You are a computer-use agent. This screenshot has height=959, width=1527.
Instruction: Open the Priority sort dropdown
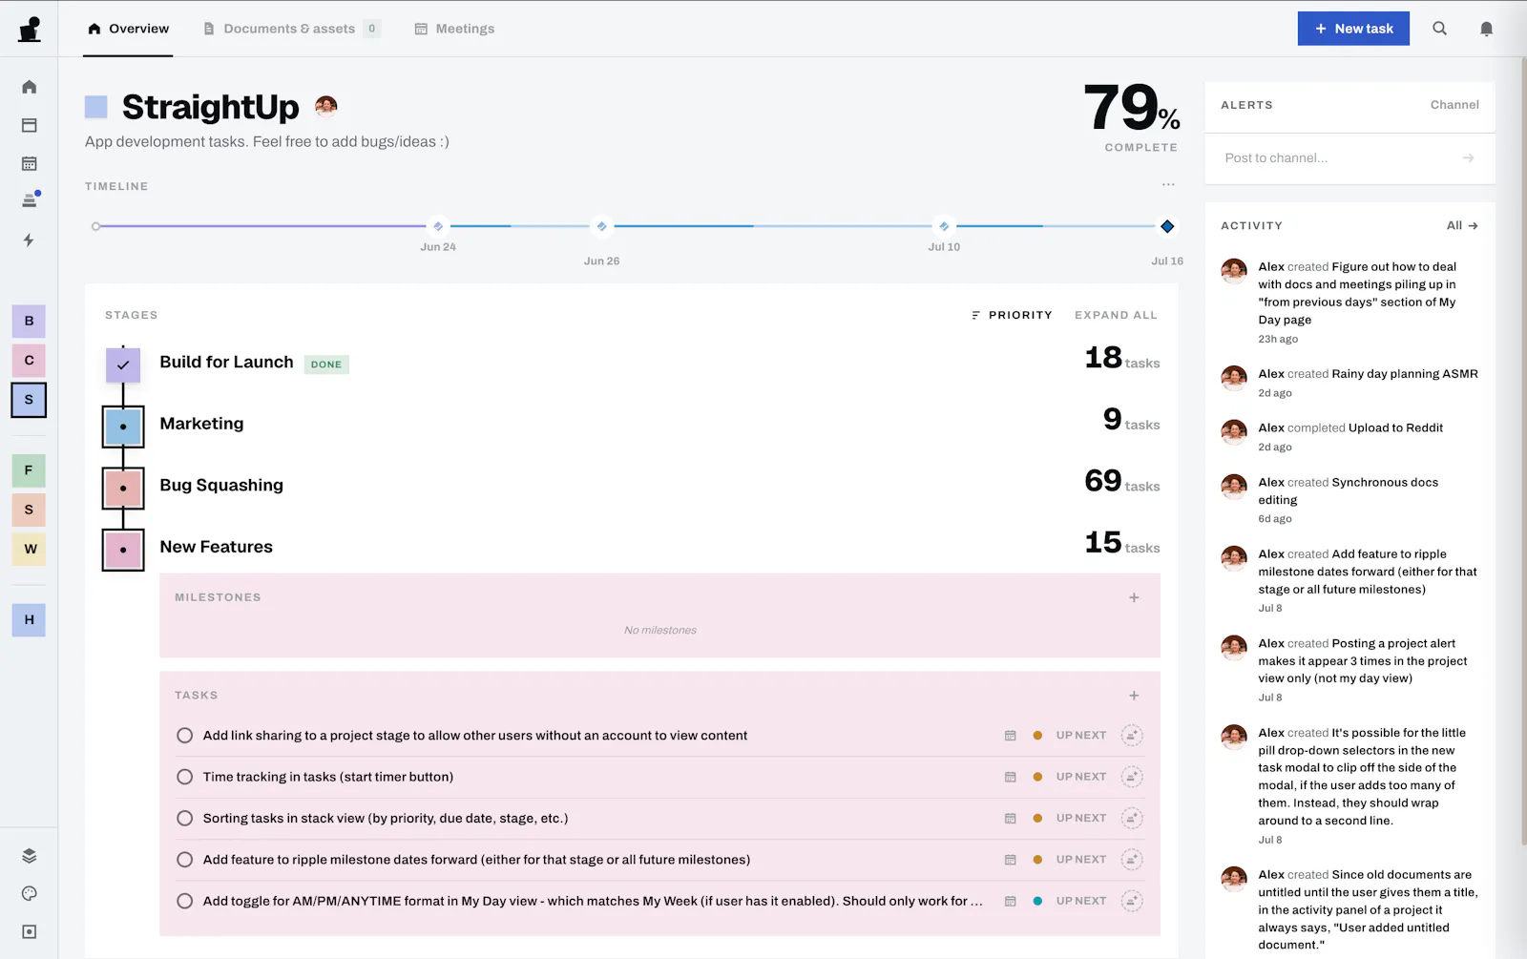pos(1012,315)
